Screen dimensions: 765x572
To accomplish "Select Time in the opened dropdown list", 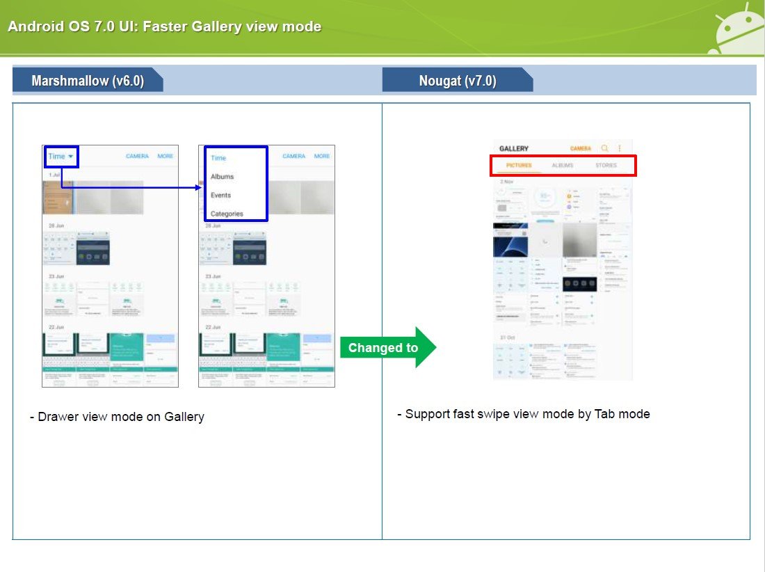I will (x=218, y=158).
